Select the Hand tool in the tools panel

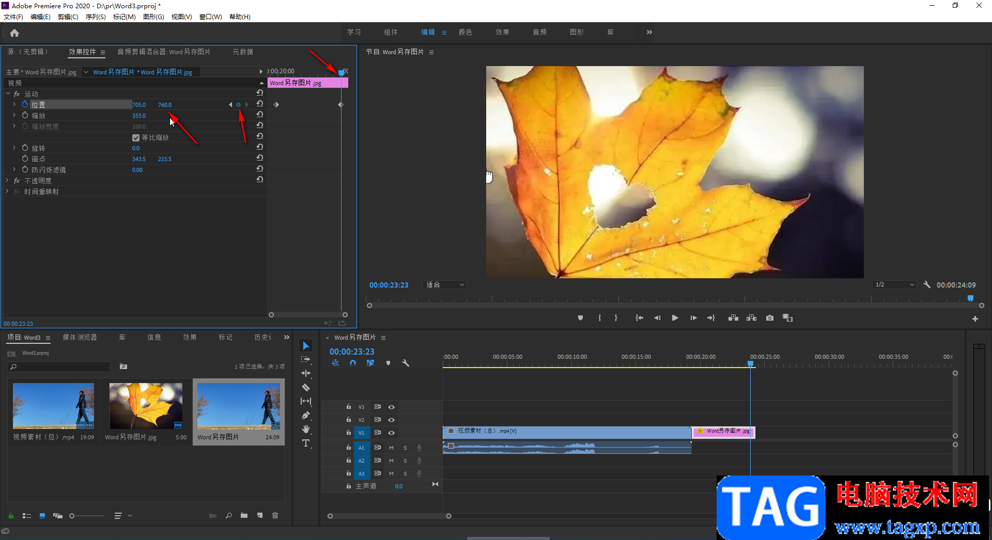[x=306, y=429]
